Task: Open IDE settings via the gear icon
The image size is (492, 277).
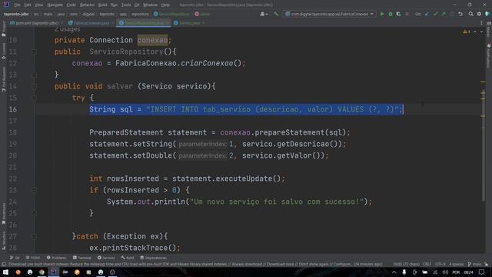Action: point(479,14)
